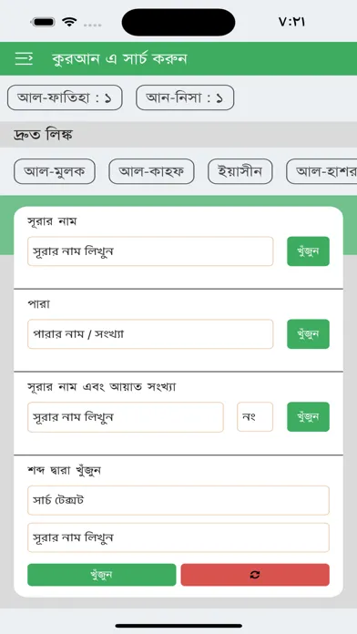Focus the নং ayat number field
The width and height of the screenshot is (357, 634).
tap(255, 417)
